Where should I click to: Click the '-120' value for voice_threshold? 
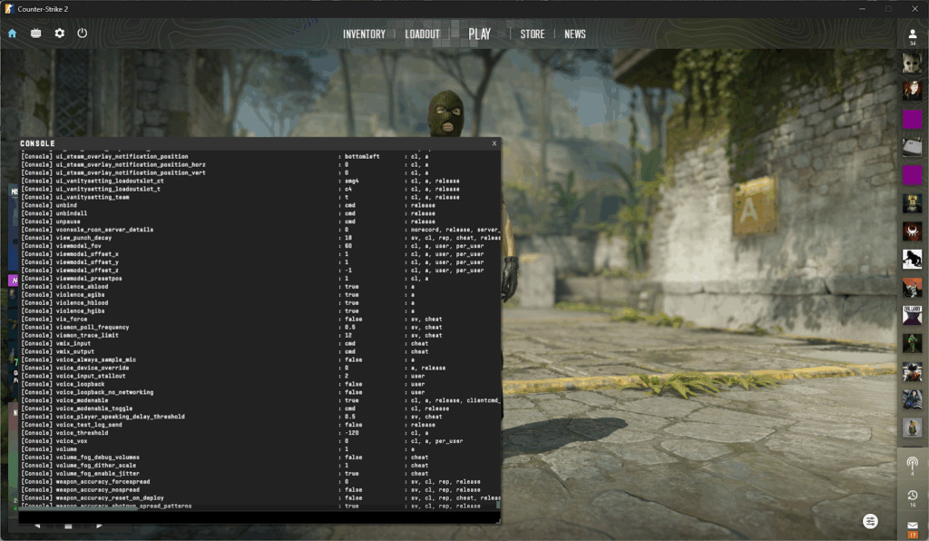coord(351,433)
